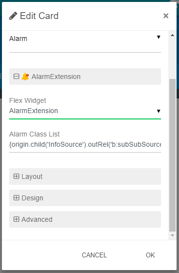Open the Alarm dropdown arrow
This screenshot has height=273, width=179.
tap(158, 37)
